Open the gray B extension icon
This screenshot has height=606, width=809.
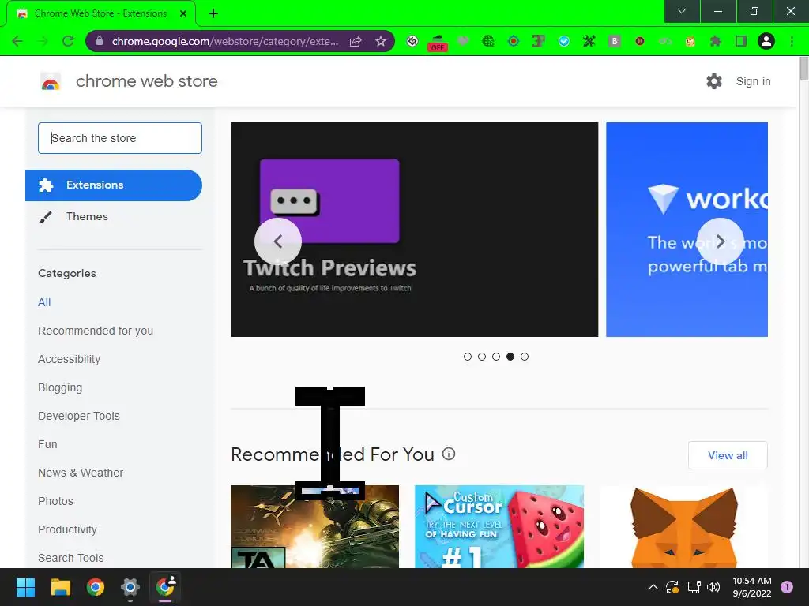(x=614, y=41)
